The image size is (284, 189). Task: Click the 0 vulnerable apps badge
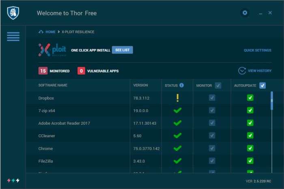click(x=81, y=71)
